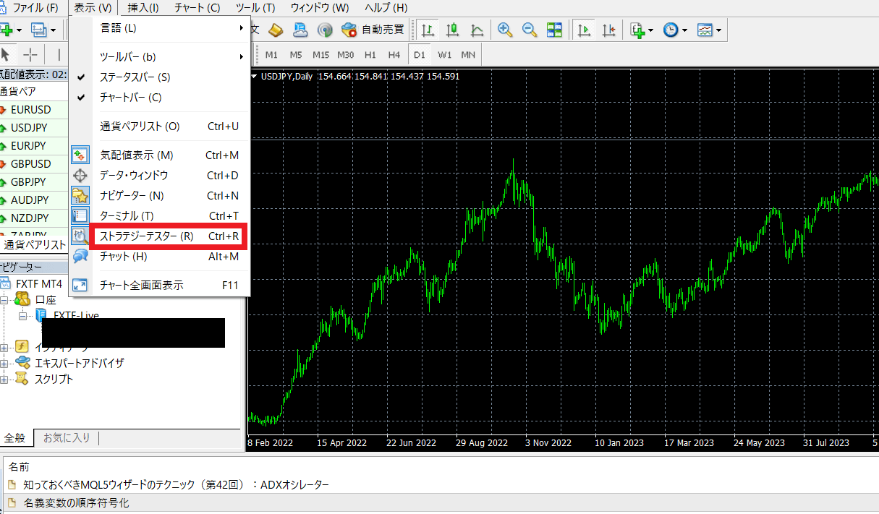Click the chart shift icon

click(608, 30)
